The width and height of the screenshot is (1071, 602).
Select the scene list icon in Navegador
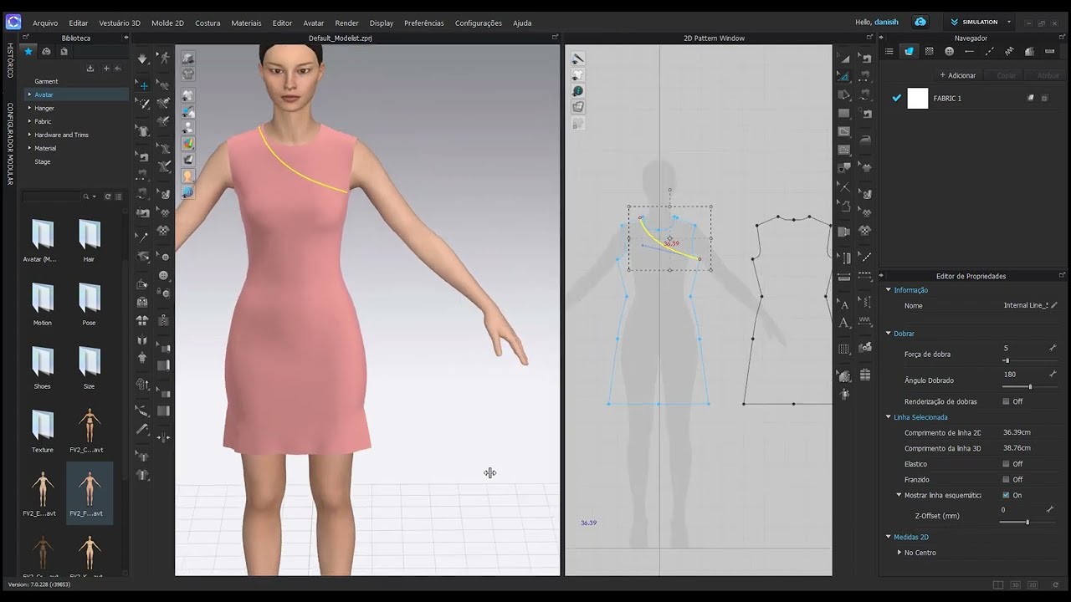point(889,51)
